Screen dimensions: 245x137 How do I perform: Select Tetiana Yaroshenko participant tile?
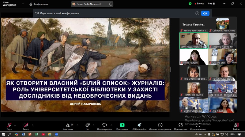194,25
